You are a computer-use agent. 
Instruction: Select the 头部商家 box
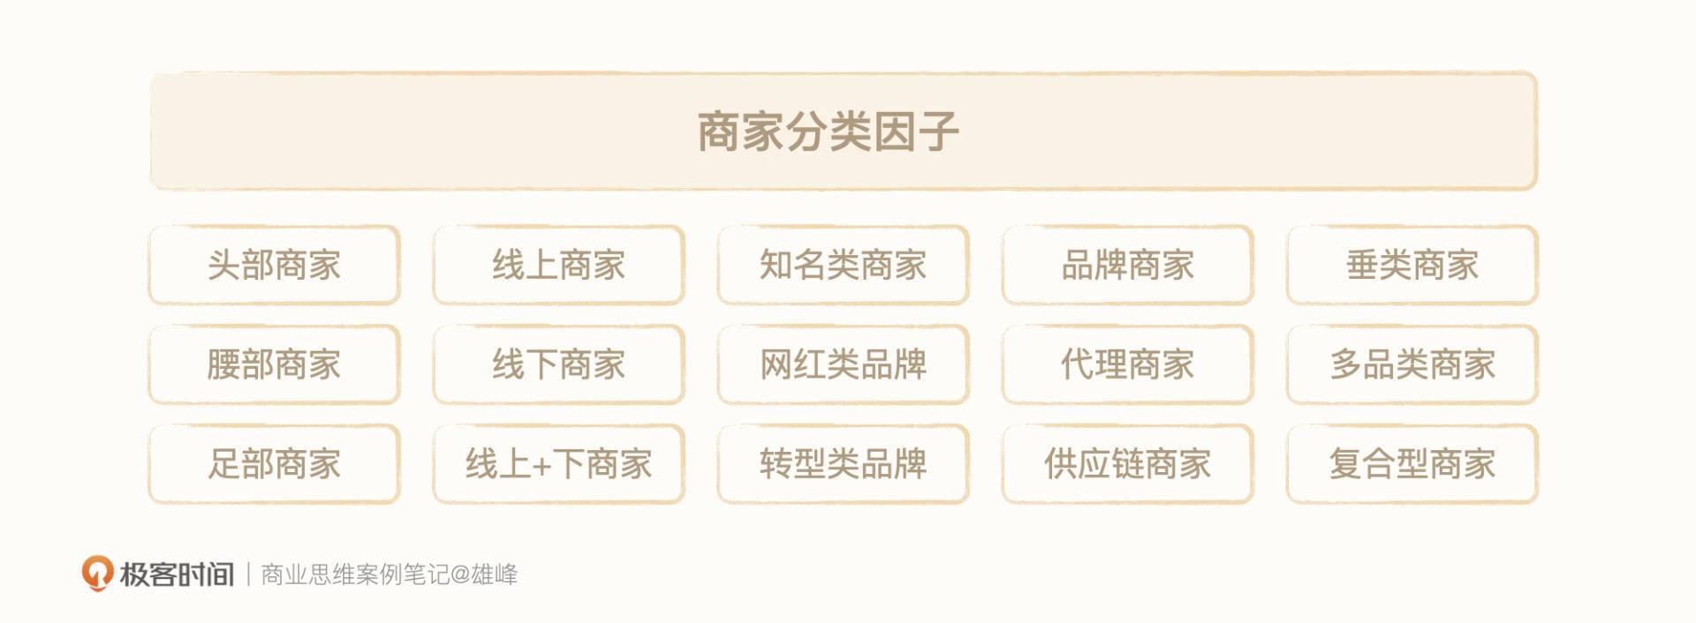click(274, 265)
